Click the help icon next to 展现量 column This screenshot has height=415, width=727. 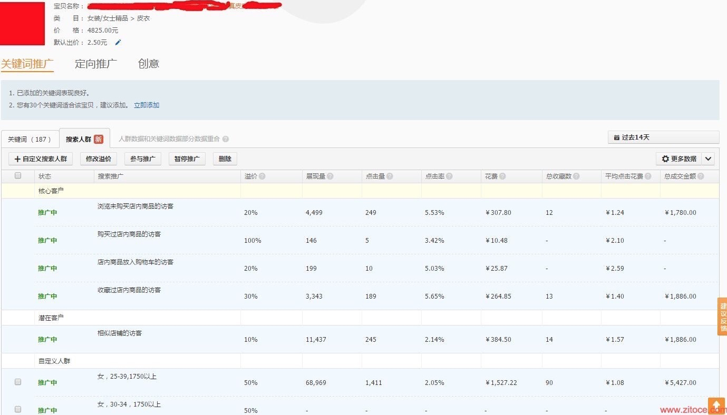[x=330, y=176]
